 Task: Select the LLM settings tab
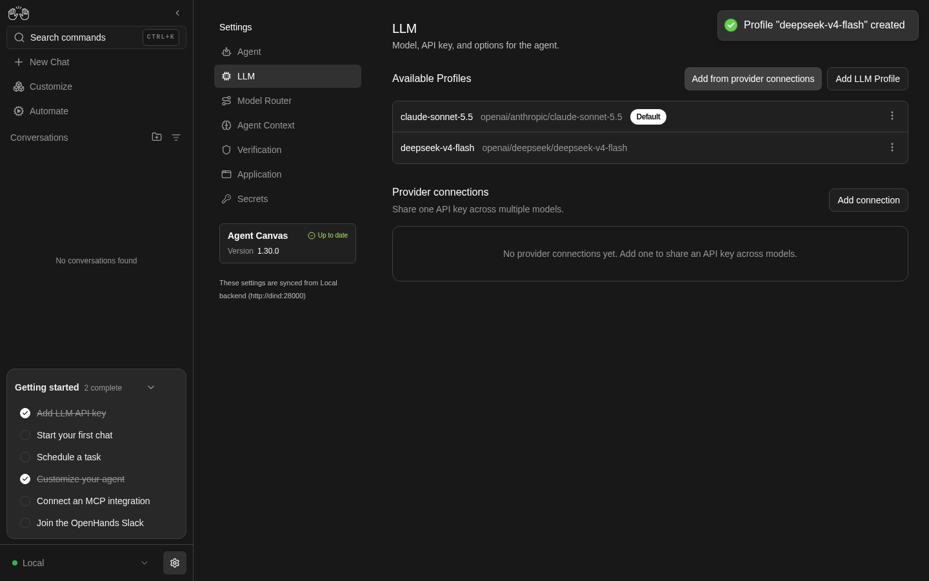(288, 76)
